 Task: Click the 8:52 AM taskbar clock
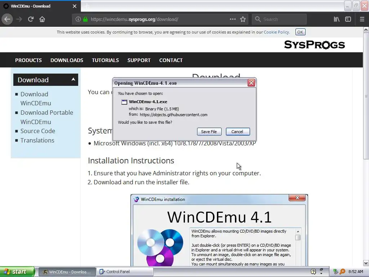pos(356,272)
